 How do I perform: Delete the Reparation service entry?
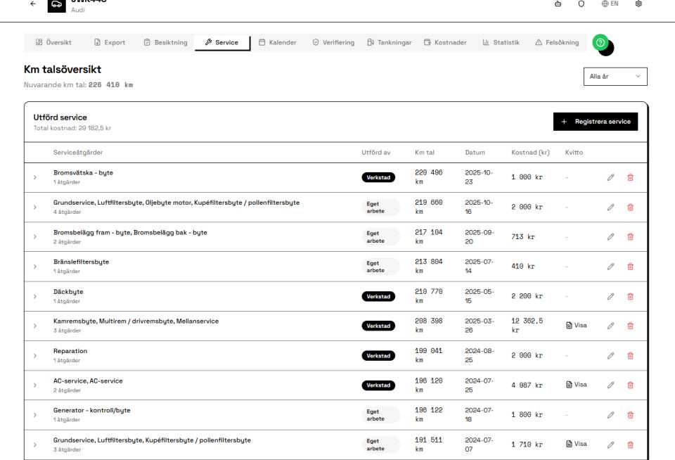(x=630, y=355)
